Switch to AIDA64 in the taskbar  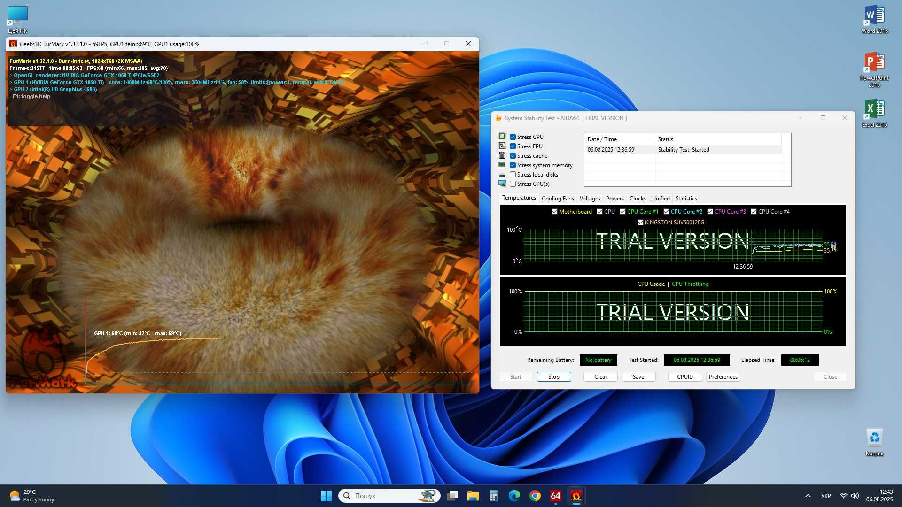[x=556, y=496]
